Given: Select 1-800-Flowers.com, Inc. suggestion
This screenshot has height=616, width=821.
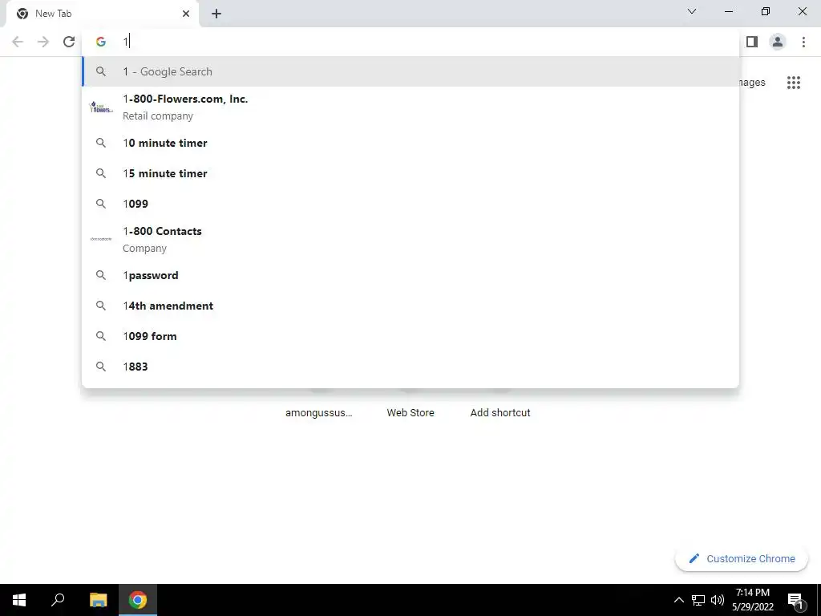Looking at the screenshot, I should point(410,107).
